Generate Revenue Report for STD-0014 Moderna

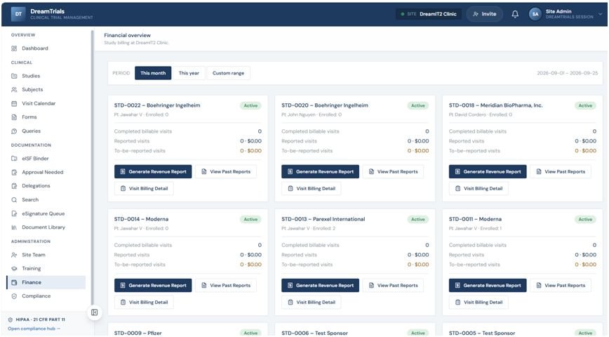tap(153, 285)
